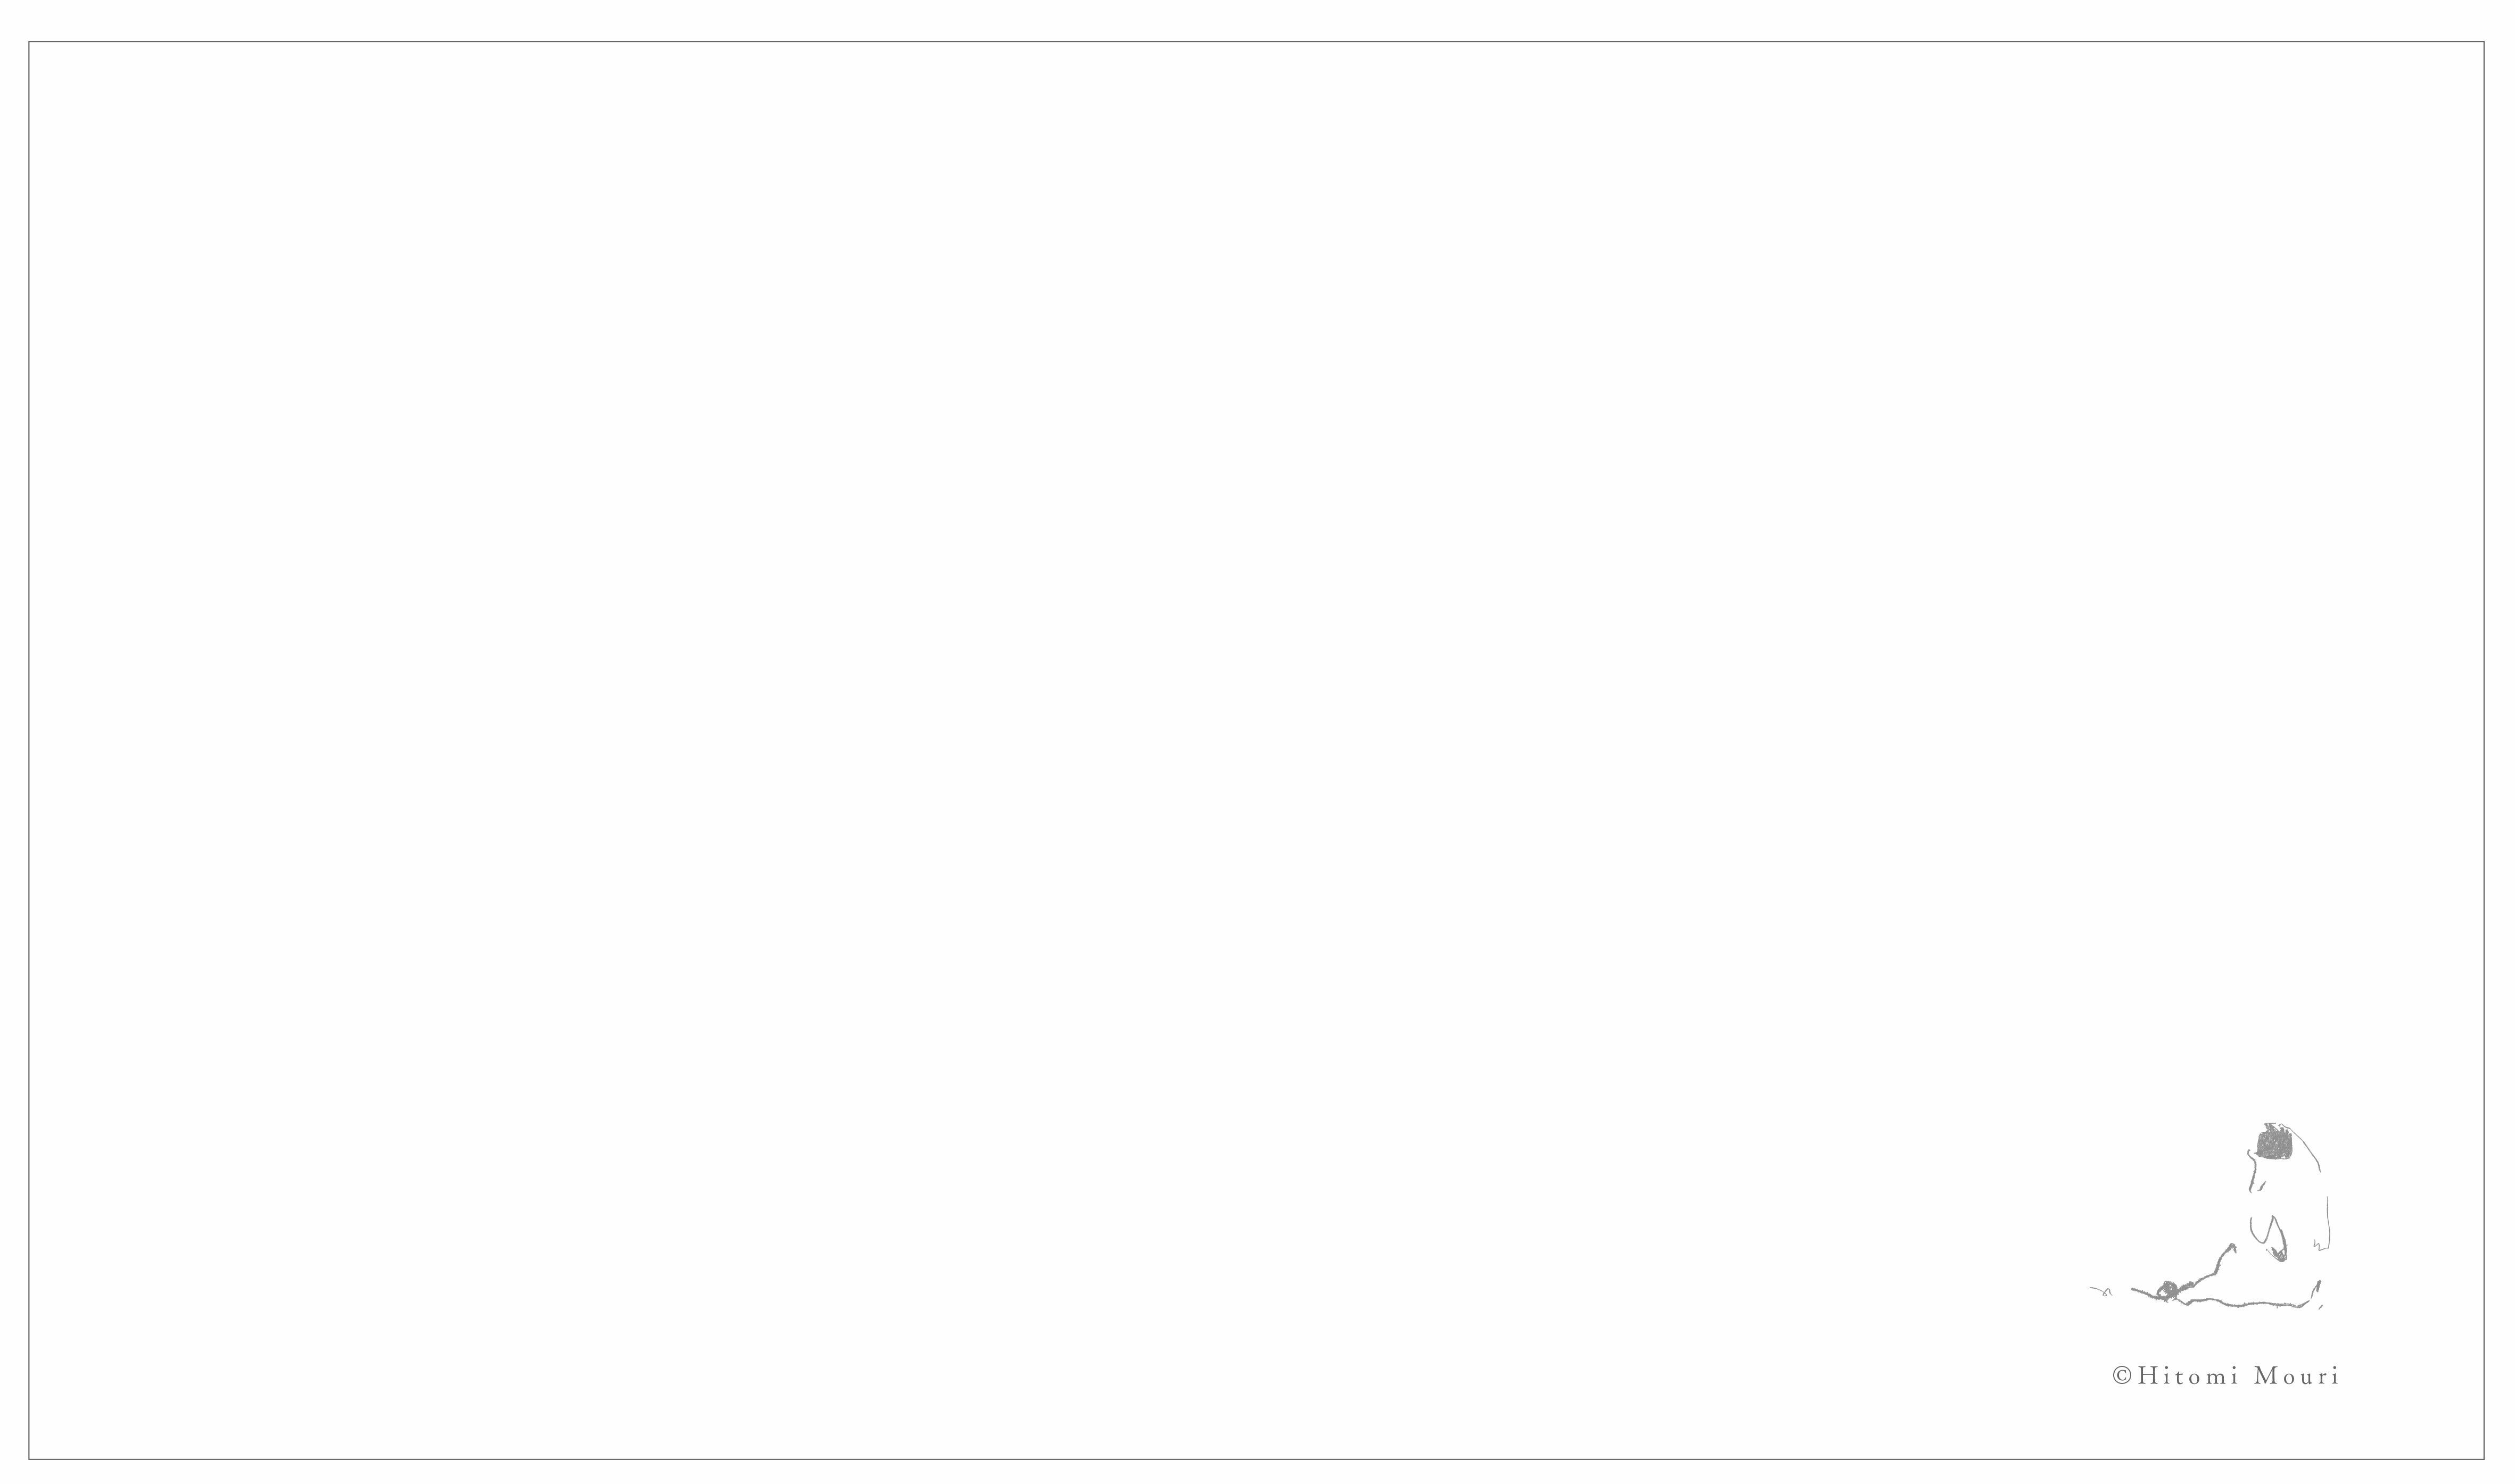Click the final letter "i" of Mouri

pyautogui.click(x=2335, y=1376)
